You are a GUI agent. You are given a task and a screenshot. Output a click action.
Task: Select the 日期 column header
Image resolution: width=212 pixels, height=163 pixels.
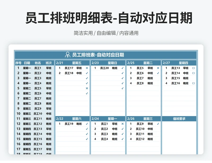27,63
